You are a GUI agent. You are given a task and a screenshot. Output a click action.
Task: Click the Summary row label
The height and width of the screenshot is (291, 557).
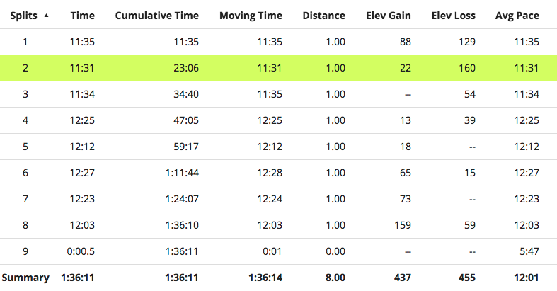25,278
